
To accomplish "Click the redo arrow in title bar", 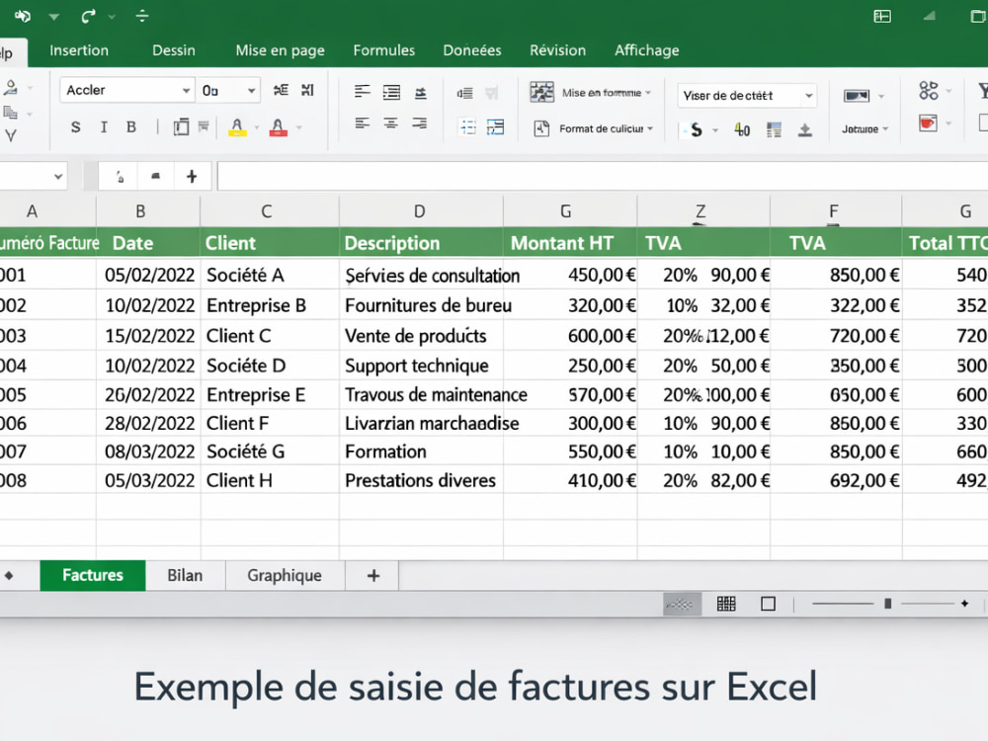I will pyautogui.click(x=88, y=17).
